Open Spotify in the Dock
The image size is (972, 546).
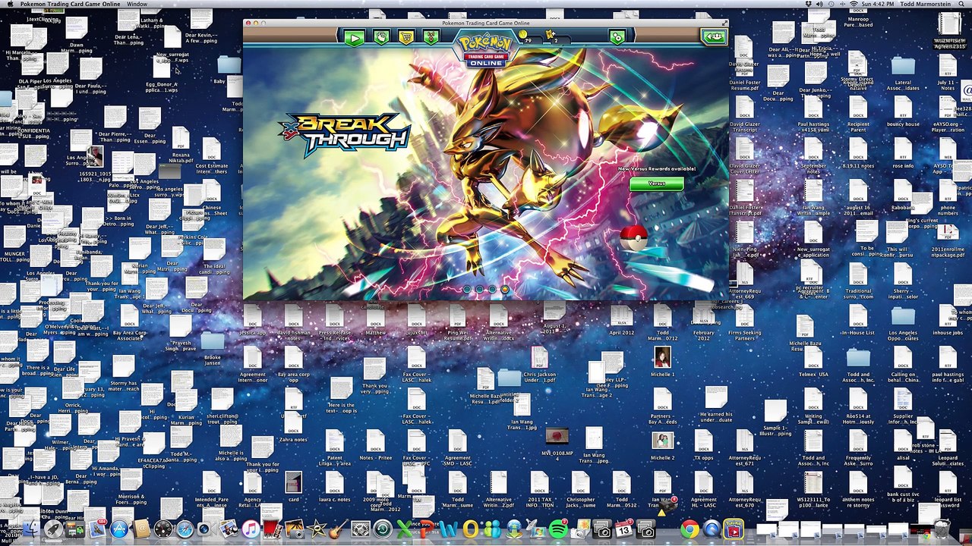point(558,529)
